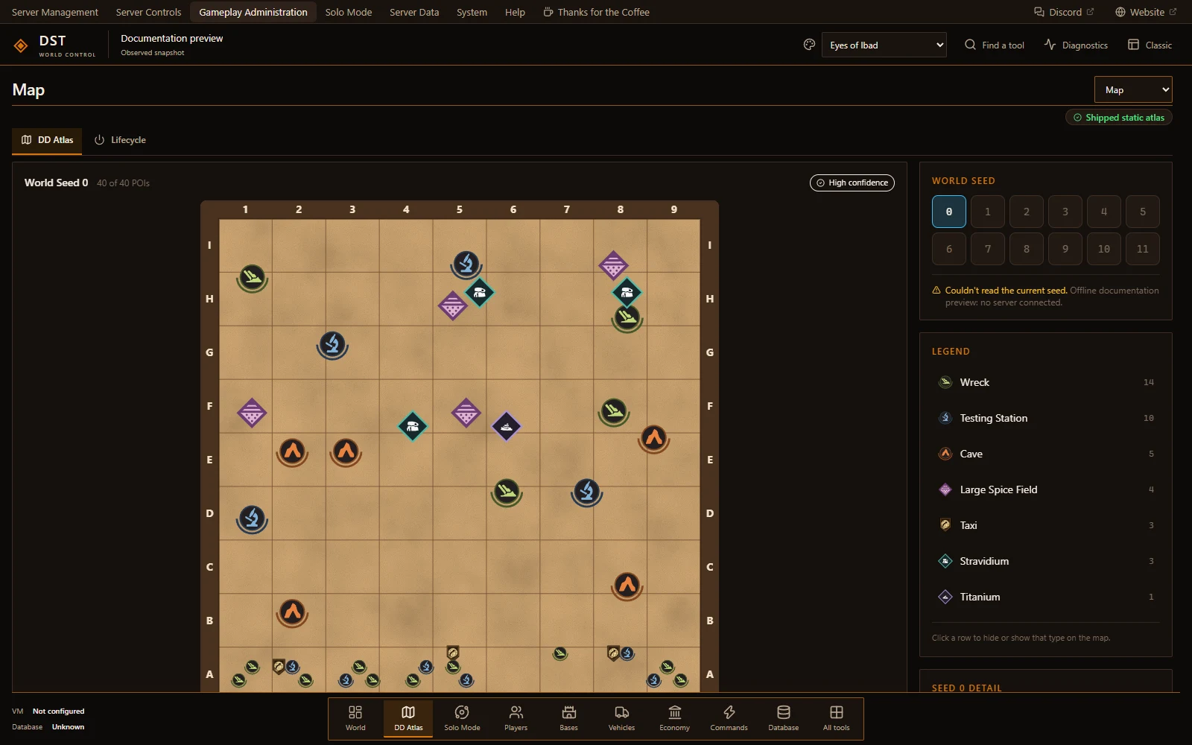Click the testing station marker in row D column 1
Screen dimensions: 1192x745
point(252,519)
